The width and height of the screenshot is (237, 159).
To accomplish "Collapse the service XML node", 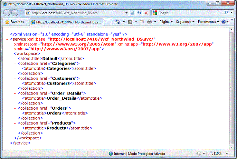I will point(7,40).
